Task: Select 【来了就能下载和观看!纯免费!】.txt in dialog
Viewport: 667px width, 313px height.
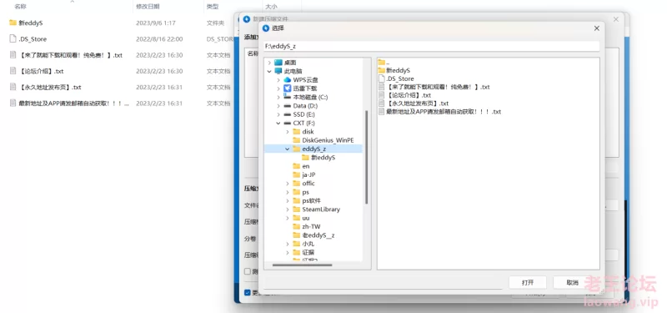Action: pos(434,87)
